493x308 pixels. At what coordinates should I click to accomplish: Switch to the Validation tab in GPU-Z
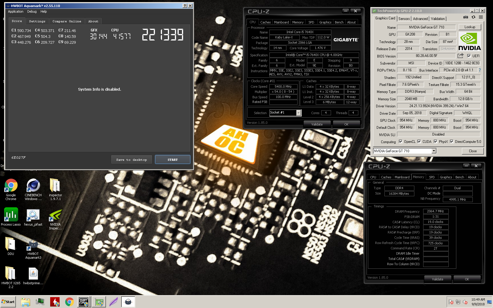click(438, 19)
